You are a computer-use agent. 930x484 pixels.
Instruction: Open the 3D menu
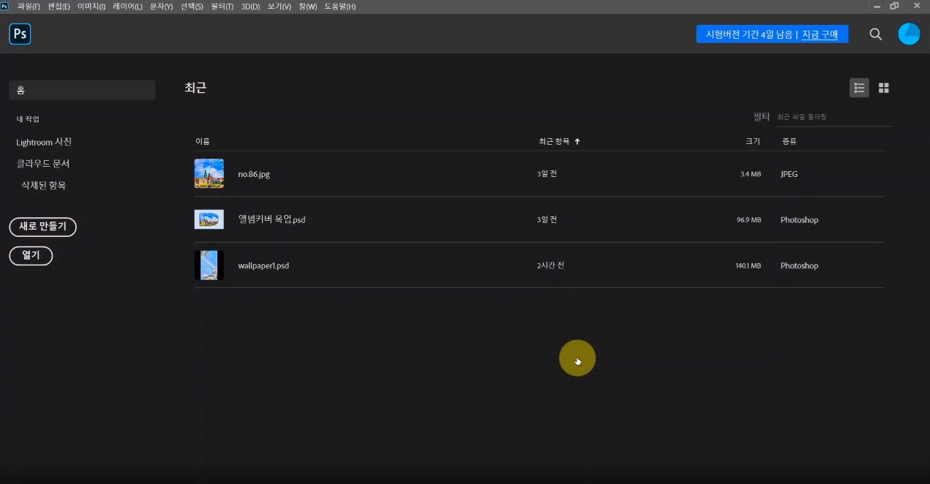251,5
